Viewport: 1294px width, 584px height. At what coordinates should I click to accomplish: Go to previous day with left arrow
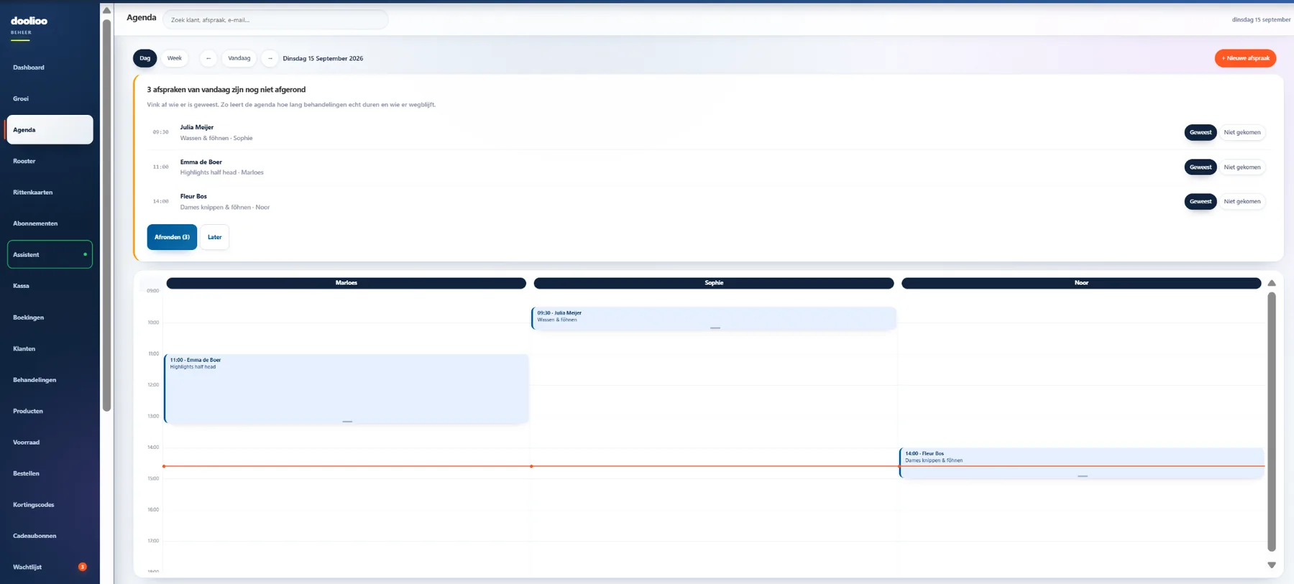point(208,58)
